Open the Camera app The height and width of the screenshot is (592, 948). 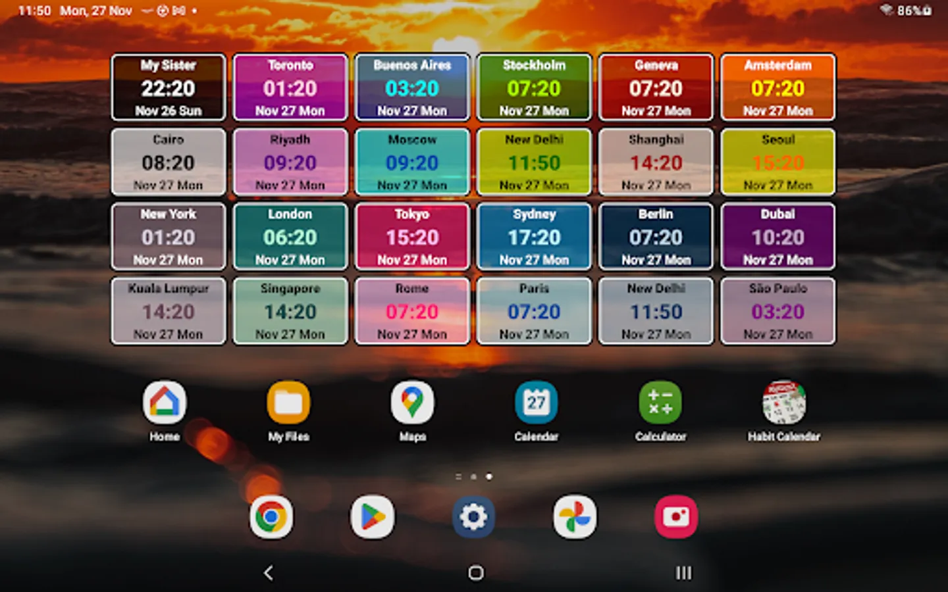click(x=676, y=517)
